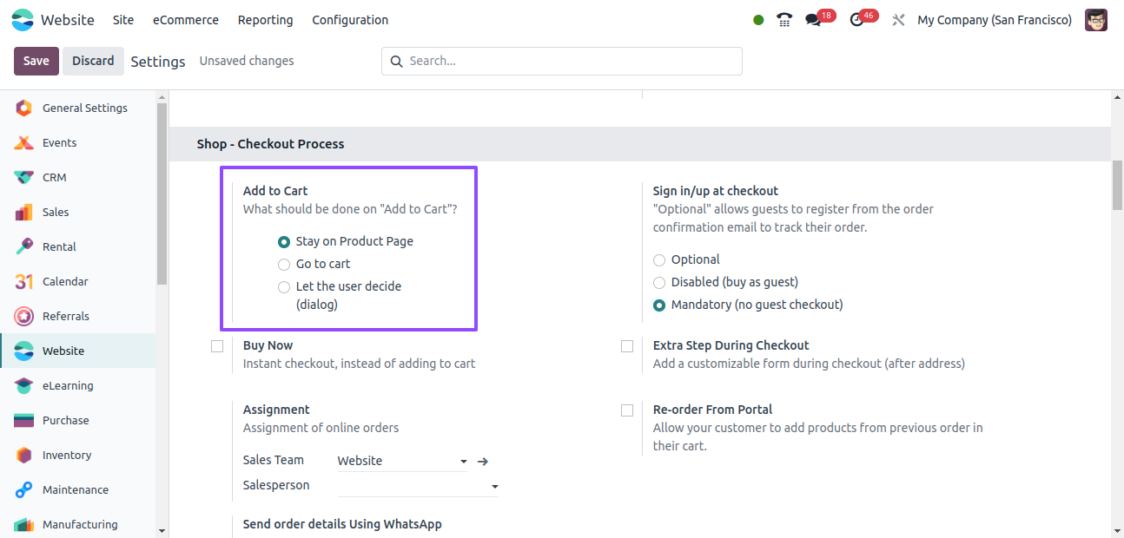
Task: Click the Website app title
Action: (68, 20)
